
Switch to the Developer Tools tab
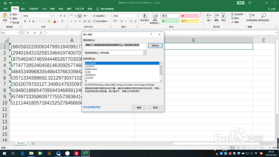click(x=79, y=9)
